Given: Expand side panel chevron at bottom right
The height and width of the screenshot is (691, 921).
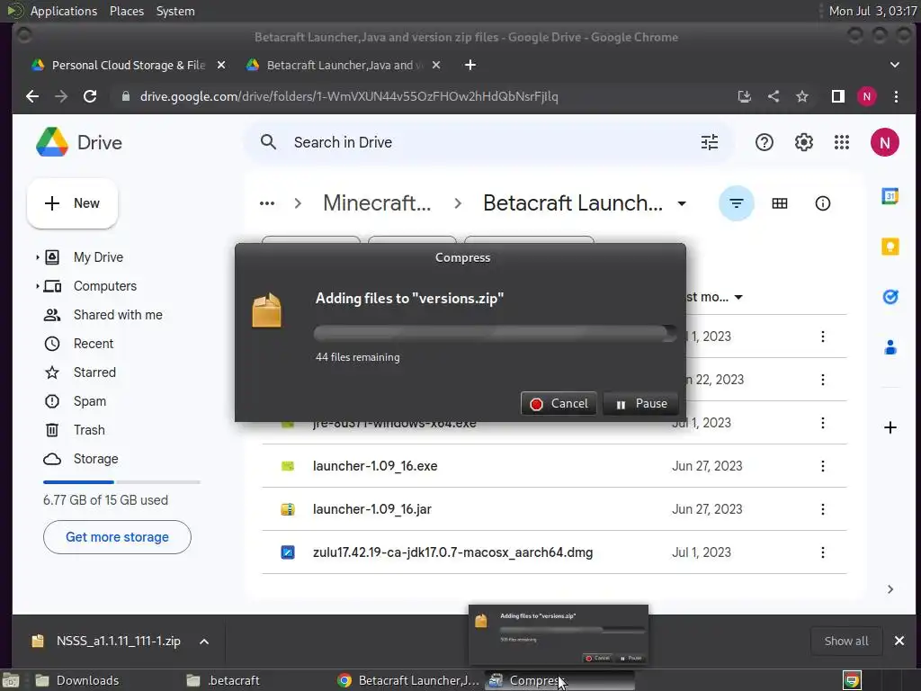Looking at the screenshot, I should tap(890, 589).
